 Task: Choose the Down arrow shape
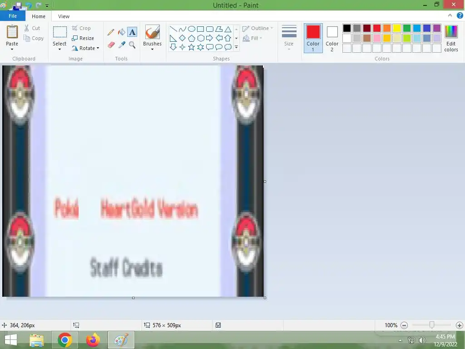pyautogui.click(x=173, y=47)
